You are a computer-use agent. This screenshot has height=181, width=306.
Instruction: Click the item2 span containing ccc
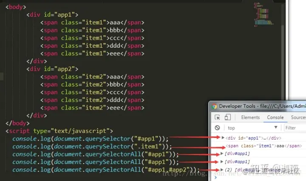[92, 92]
